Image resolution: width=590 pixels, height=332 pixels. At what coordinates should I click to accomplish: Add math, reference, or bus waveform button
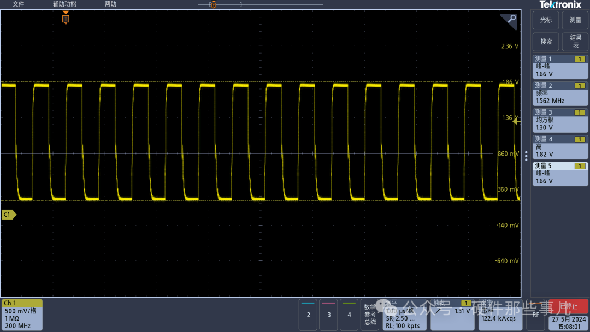coord(370,314)
